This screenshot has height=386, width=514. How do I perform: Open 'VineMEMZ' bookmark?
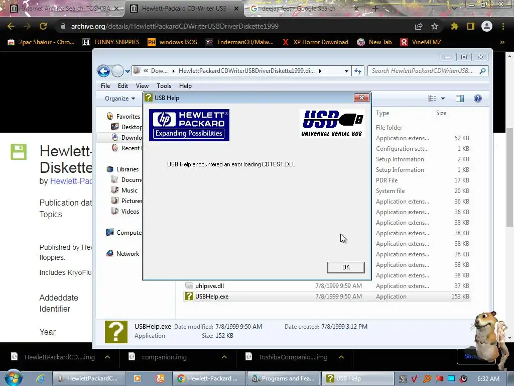tap(421, 42)
